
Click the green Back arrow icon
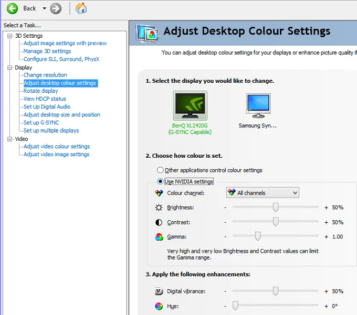coord(12,8)
